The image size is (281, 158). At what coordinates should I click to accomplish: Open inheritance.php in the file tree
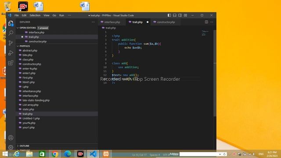[57, 91]
